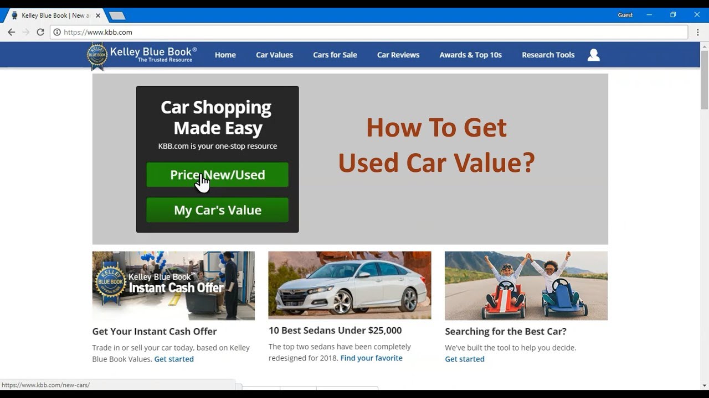
Task: Click the user account profile icon
Action: click(x=594, y=55)
